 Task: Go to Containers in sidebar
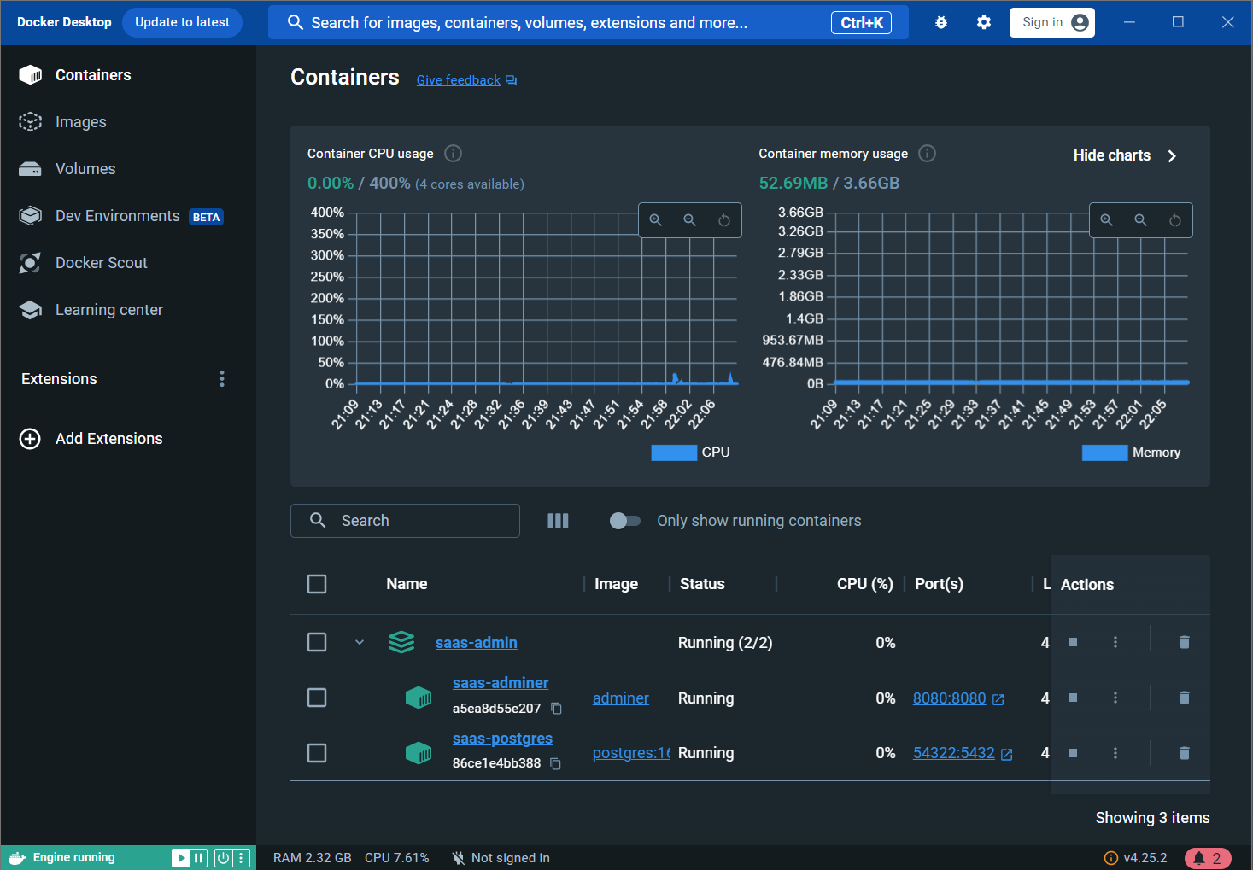[128, 75]
